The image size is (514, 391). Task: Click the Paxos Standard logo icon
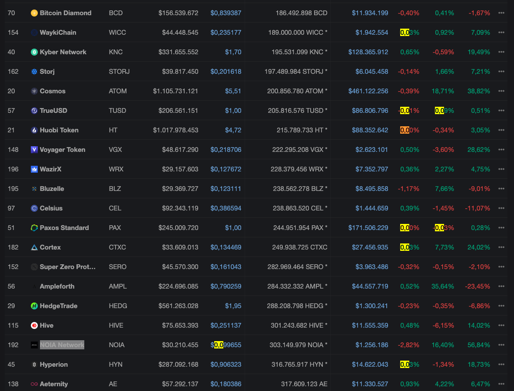(x=34, y=228)
